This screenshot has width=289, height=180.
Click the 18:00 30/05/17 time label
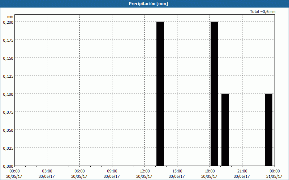pos(210,174)
